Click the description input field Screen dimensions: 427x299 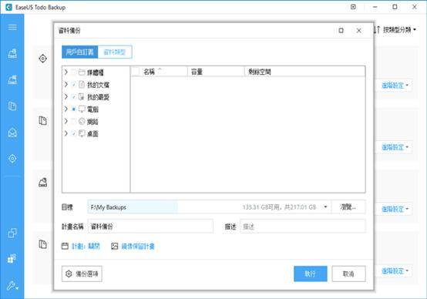303,227
